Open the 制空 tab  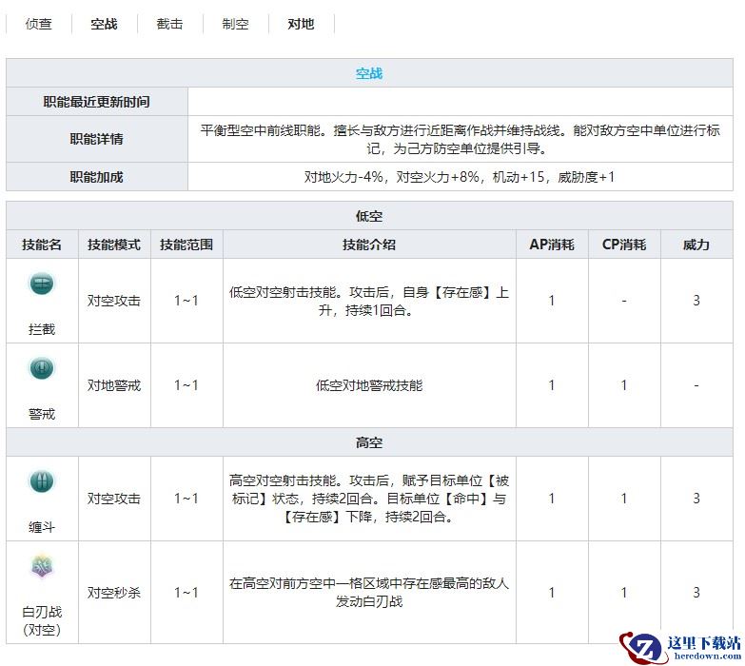tap(235, 24)
